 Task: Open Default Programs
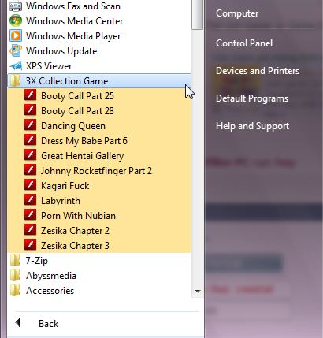[252, 98]
